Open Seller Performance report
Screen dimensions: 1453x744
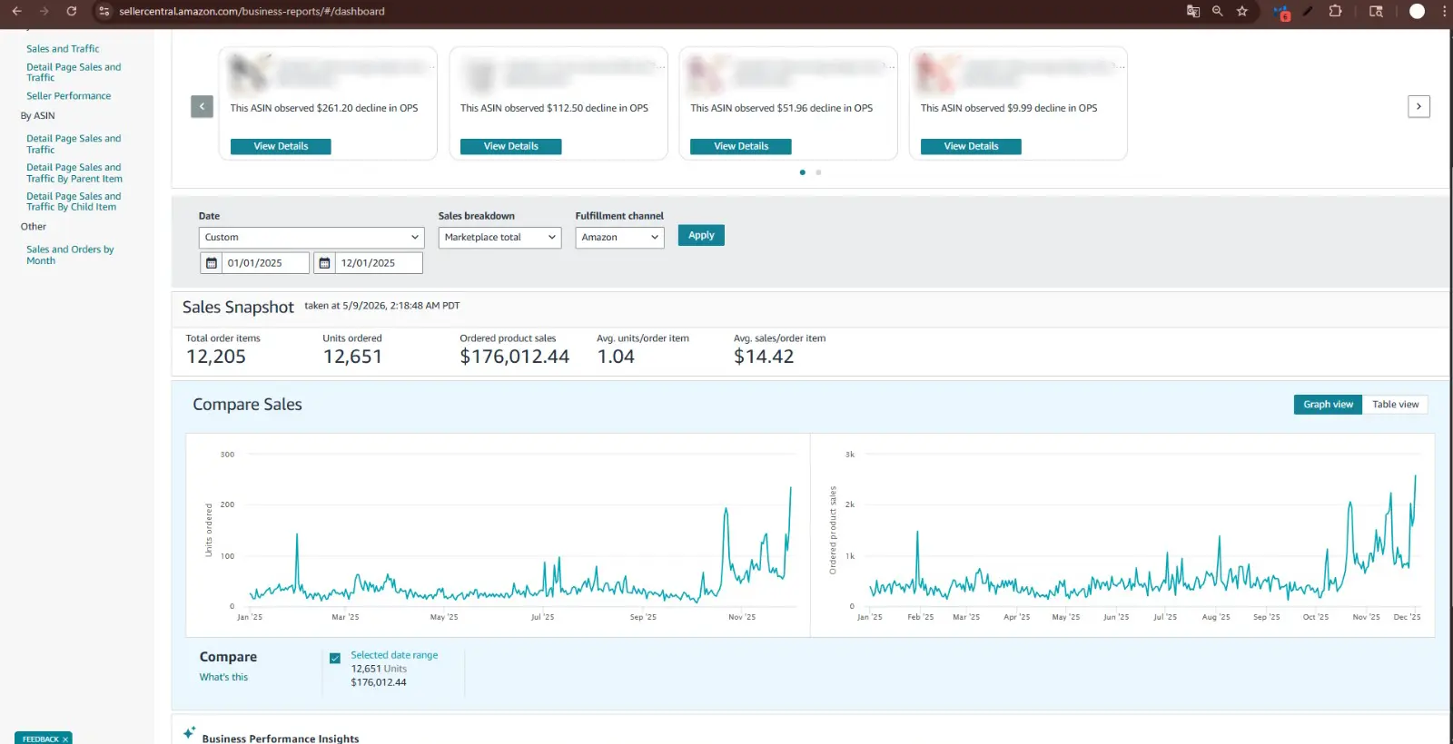click(68, 96)
